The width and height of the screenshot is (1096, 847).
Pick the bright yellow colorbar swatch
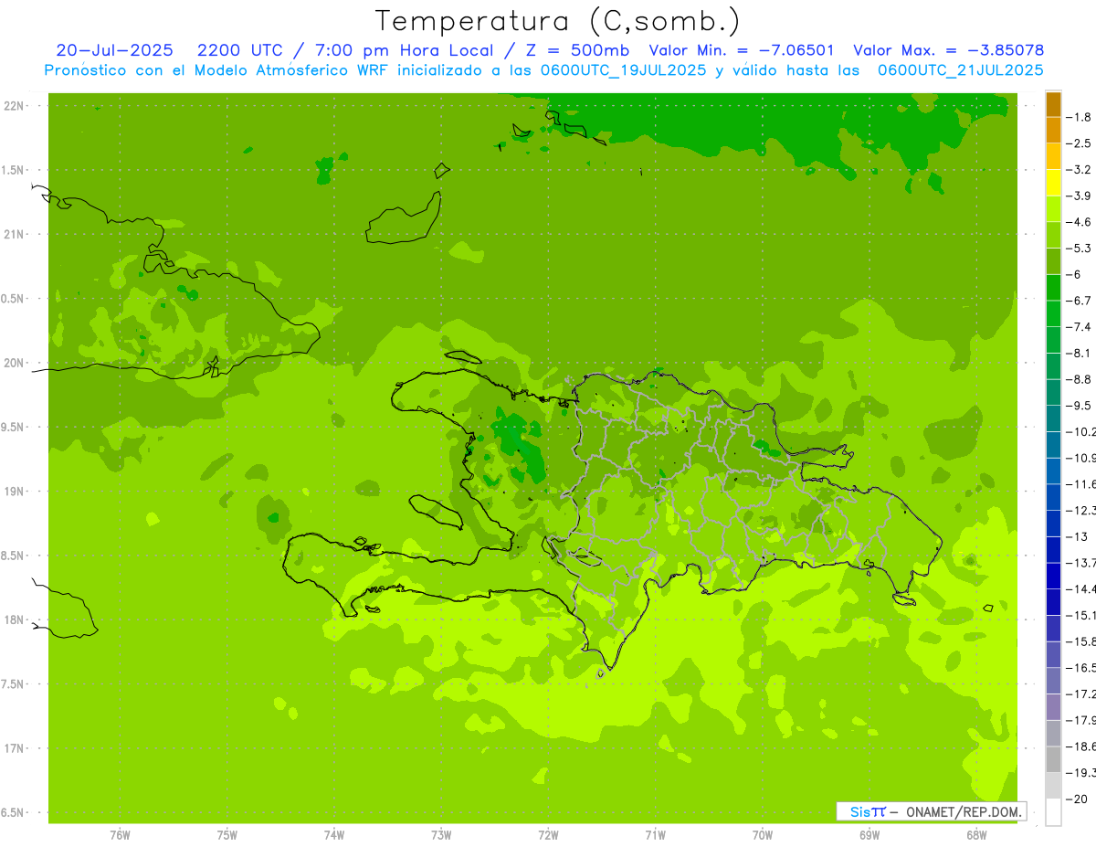(x=1053, y=183)
